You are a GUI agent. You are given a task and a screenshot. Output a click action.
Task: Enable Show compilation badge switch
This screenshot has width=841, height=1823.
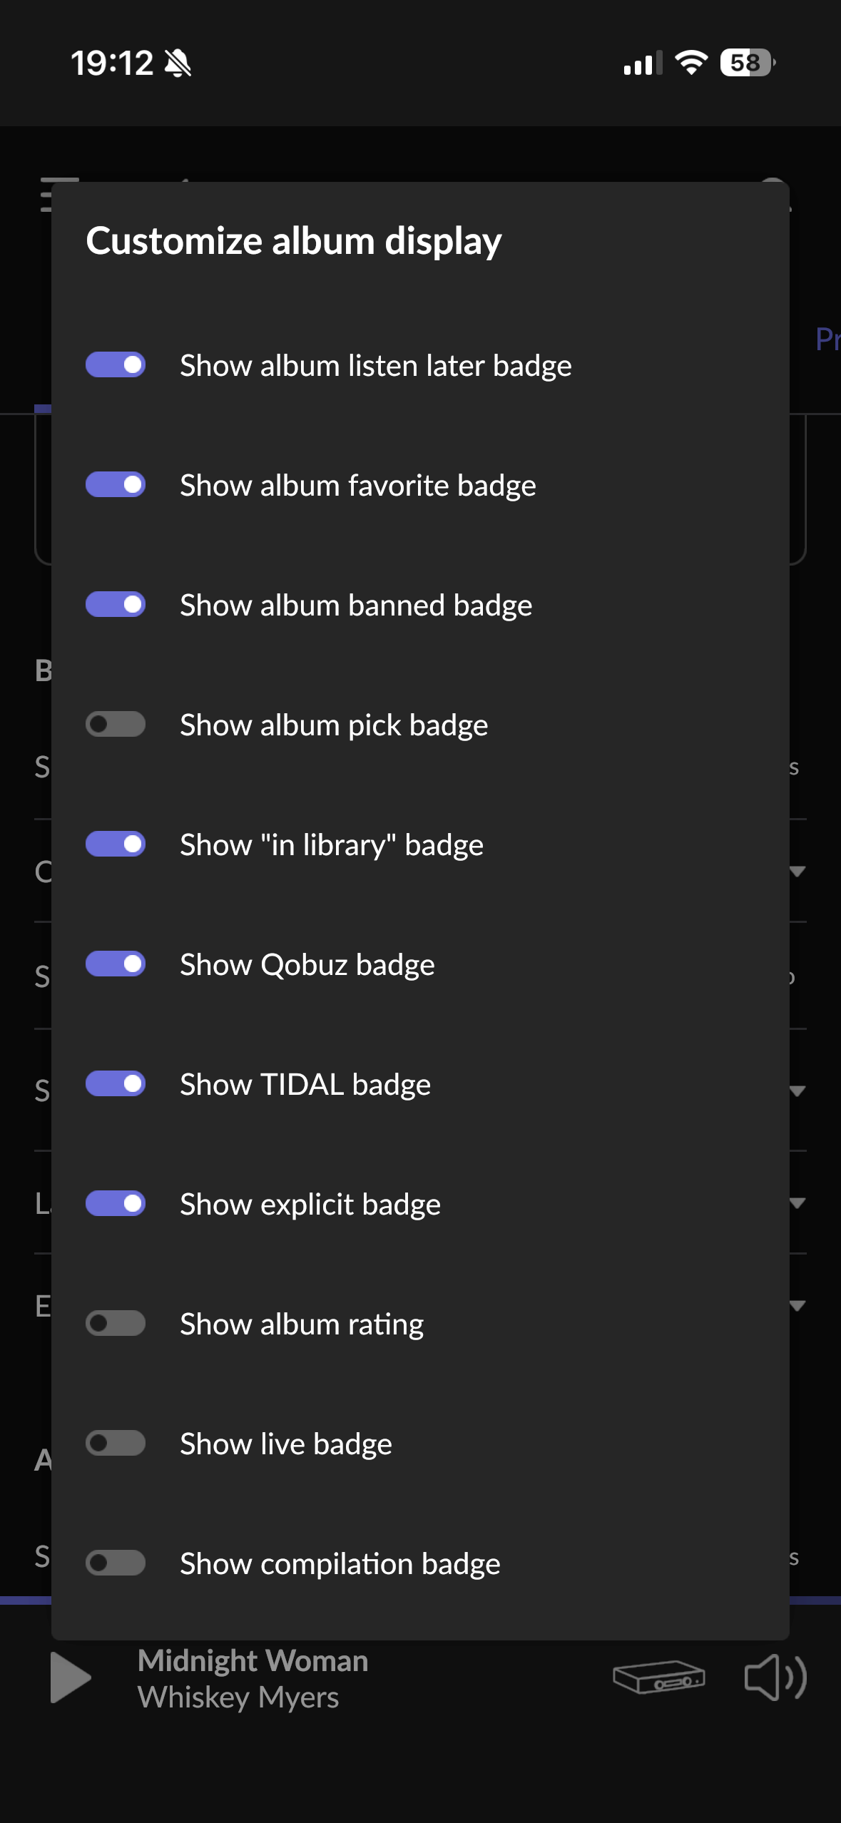(x=116, y=1563)
